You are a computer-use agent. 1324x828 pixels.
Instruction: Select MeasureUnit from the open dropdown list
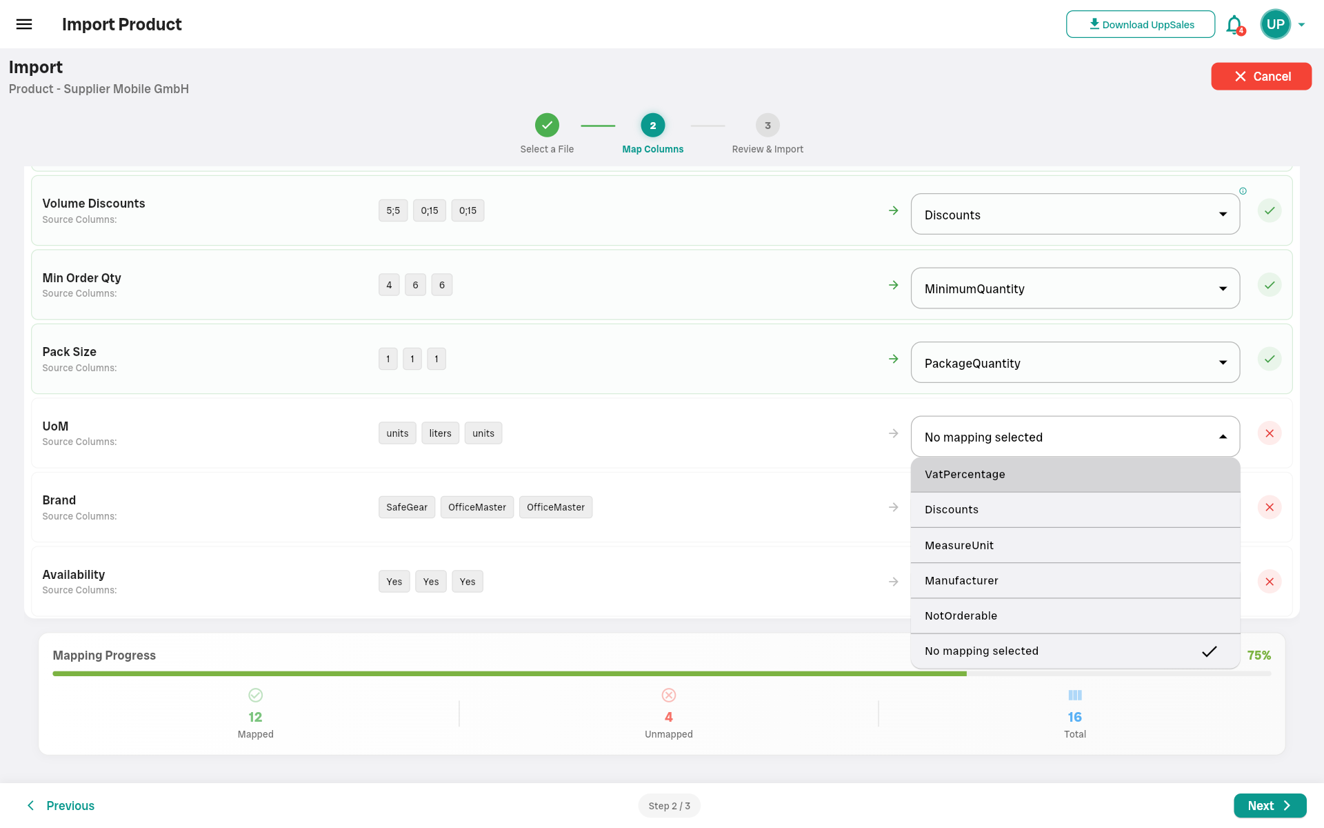(959, 545)
